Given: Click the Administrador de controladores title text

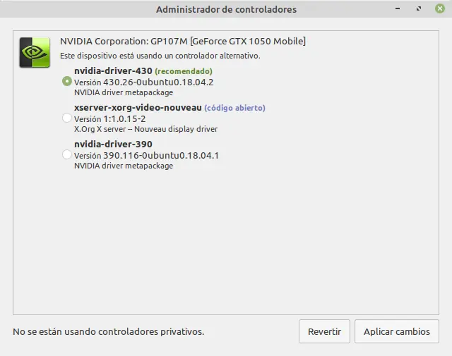Looking at the screenshot, I should pos(226,9).
